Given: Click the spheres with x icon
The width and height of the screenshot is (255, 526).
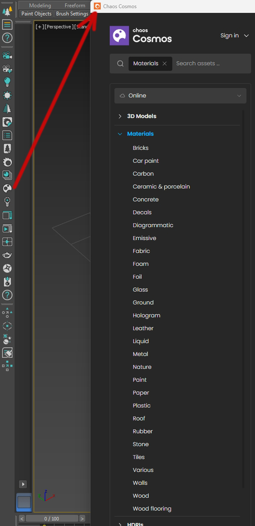Looking at the screenshot, I should point(7,339).
